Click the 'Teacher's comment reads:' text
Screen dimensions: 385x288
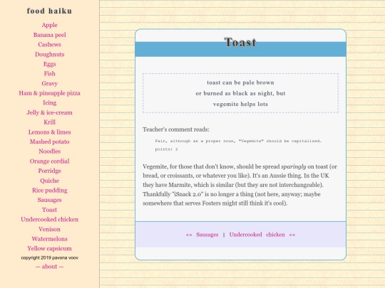pyautogui.click(x=176, y=129)
